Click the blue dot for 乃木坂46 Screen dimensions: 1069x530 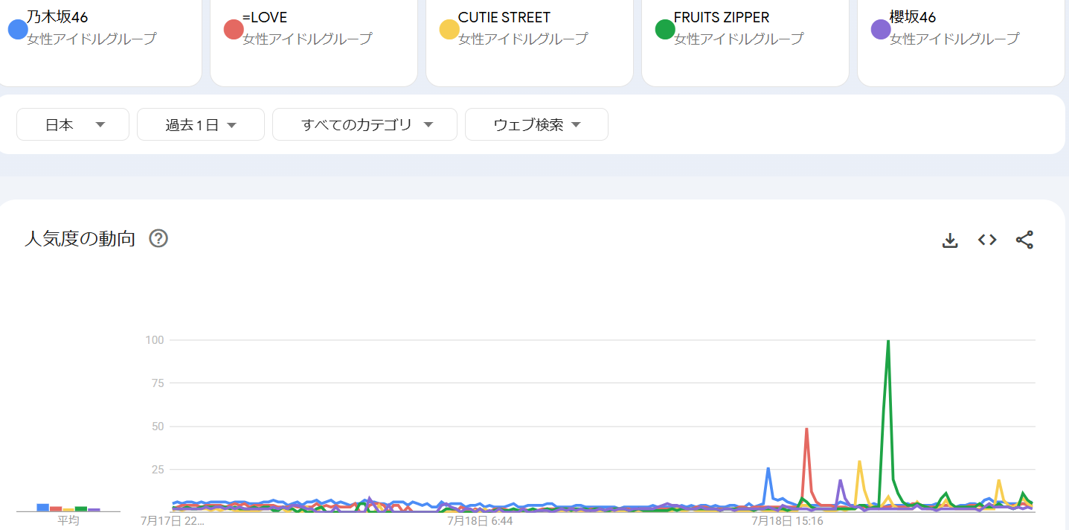18,30
